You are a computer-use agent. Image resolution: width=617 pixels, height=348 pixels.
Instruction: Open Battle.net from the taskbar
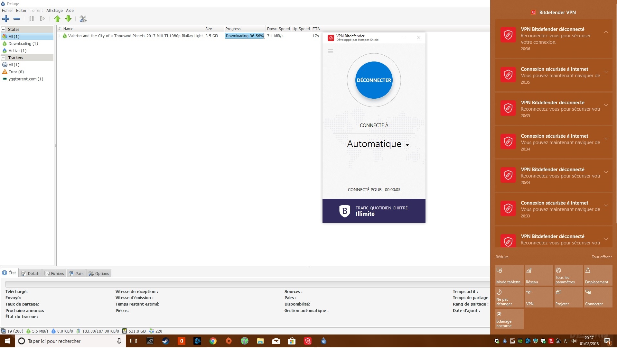coord(197,341)
